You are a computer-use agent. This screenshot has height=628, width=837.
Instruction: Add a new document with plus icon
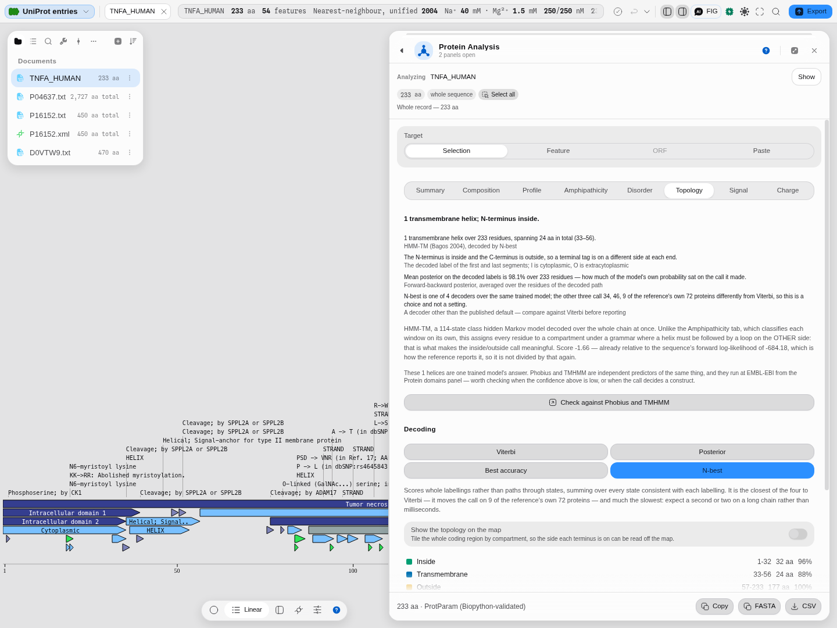118,41
